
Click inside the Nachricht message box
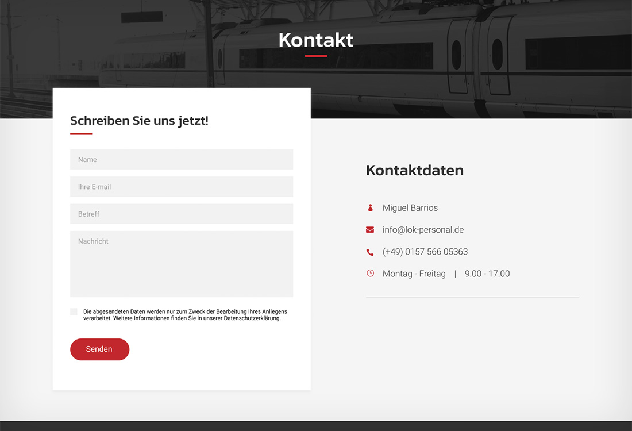(x=182, y=264)
